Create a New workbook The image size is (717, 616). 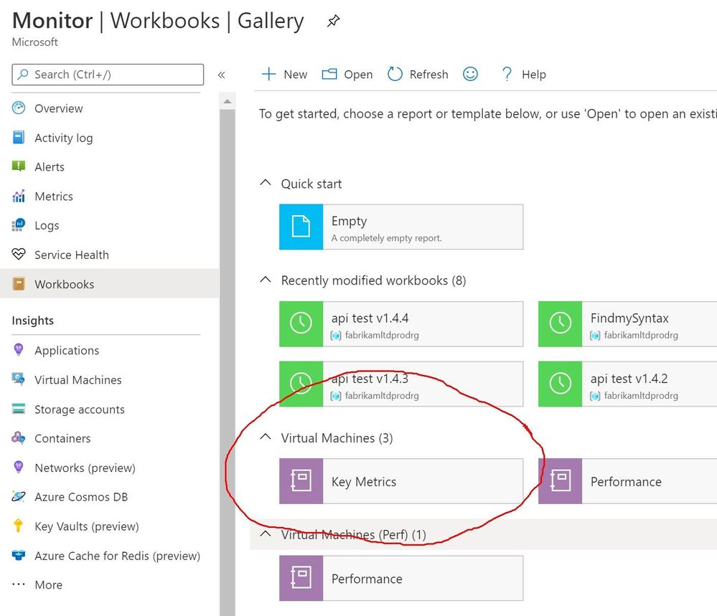click(284, 74)
